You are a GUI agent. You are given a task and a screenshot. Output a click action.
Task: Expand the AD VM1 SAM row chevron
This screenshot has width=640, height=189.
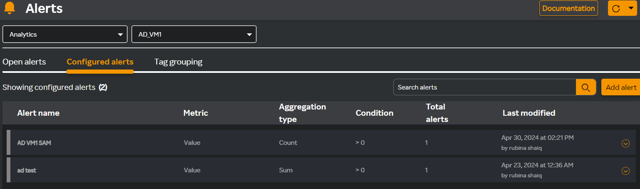pyautogui.click(x=625, y=143)
